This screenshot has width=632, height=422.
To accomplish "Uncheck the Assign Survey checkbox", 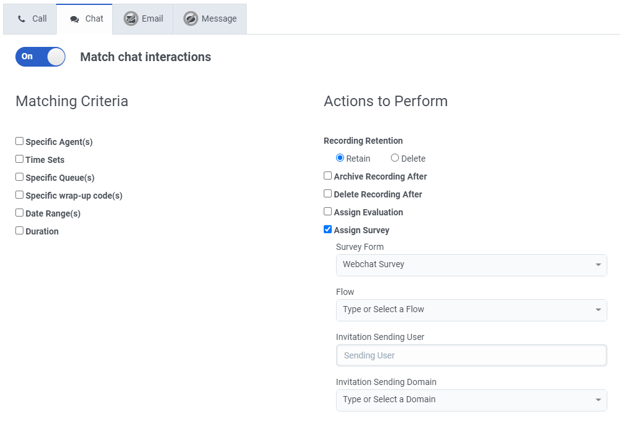I will pos(328,230).
